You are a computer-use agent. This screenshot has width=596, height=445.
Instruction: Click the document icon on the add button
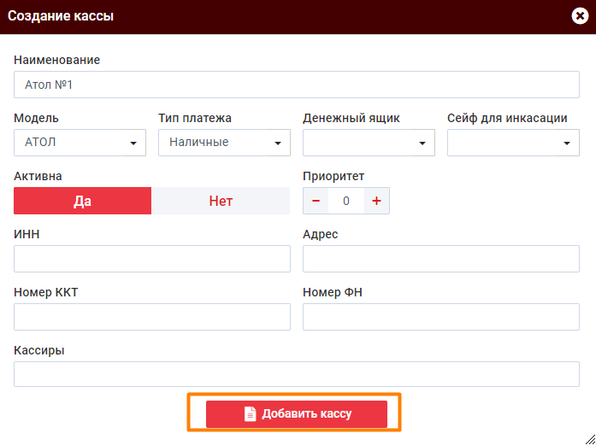point(251,414)
